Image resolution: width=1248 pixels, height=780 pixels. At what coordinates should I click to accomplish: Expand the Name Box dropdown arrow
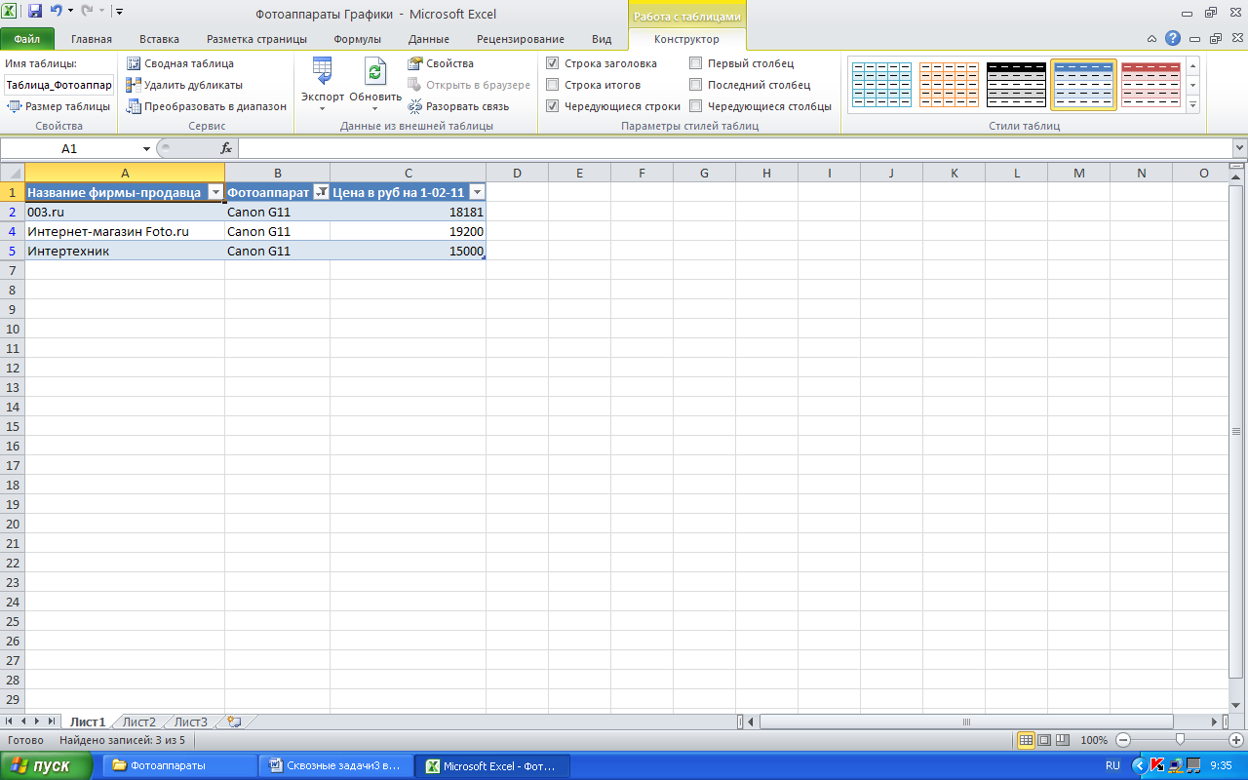(x=147, y=148)
